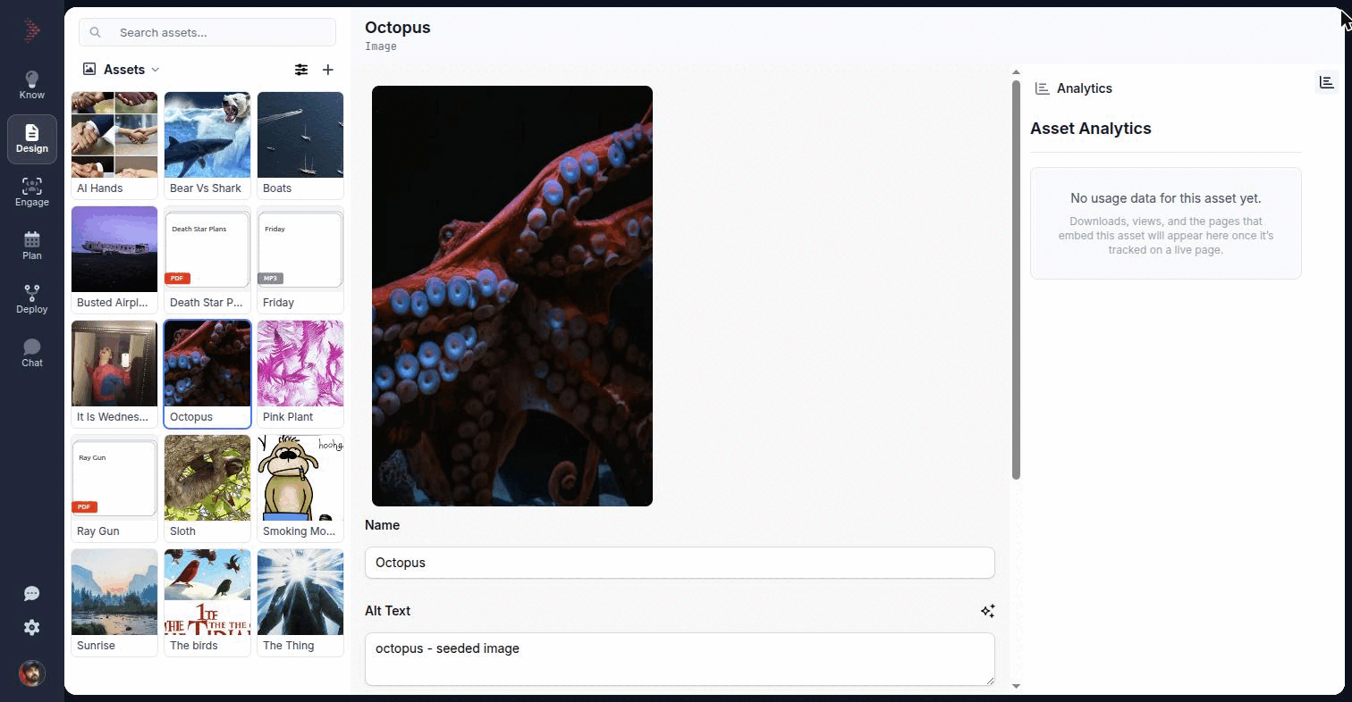Expand the Assets dropdown chevron

(155, 70)
